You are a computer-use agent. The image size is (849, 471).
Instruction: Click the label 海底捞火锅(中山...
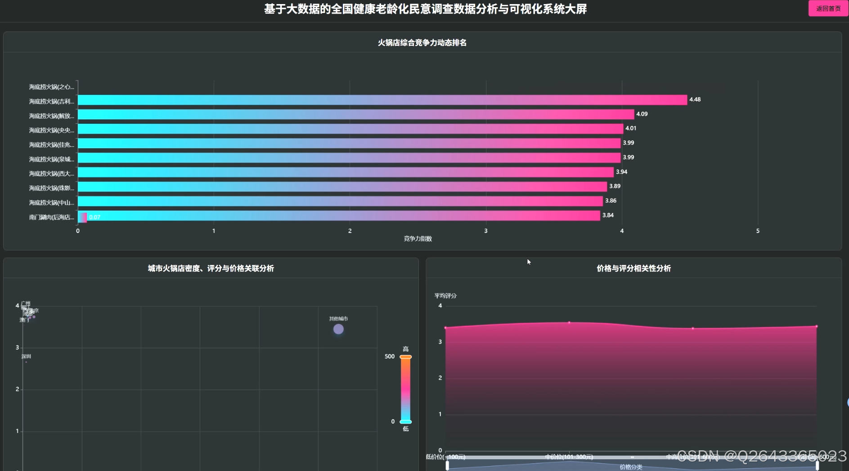(51, 202)
